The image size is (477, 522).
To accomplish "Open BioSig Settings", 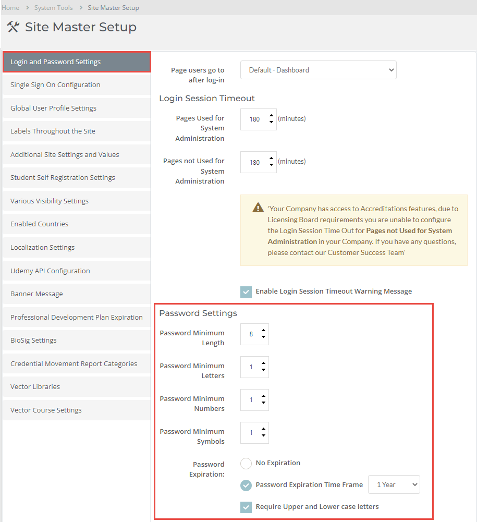I will coord(77,340).
